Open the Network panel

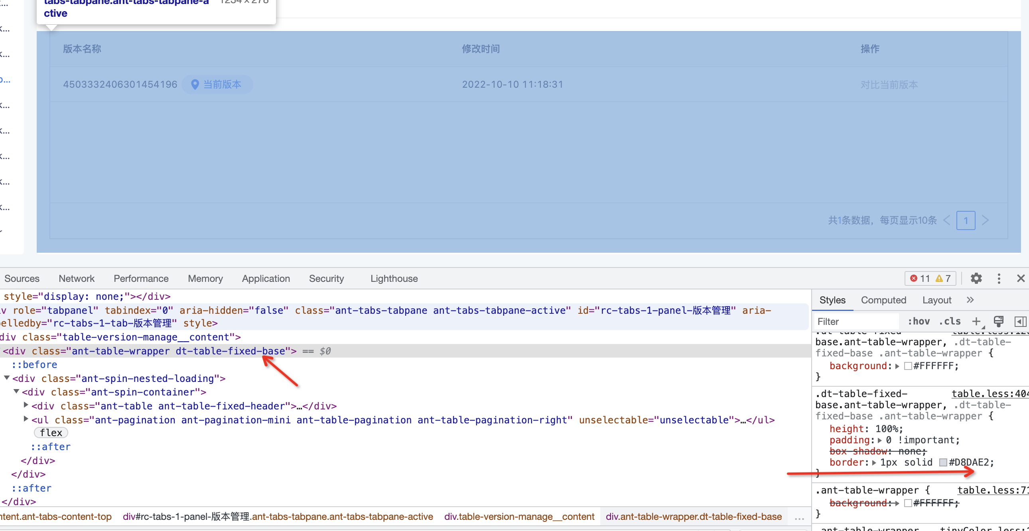coord(76,278)
